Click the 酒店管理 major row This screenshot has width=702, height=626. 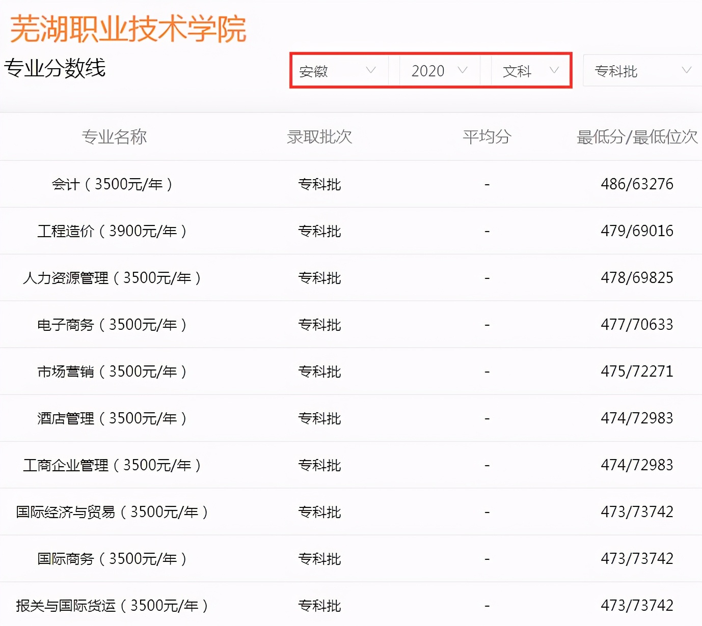(x=112, y=418)
